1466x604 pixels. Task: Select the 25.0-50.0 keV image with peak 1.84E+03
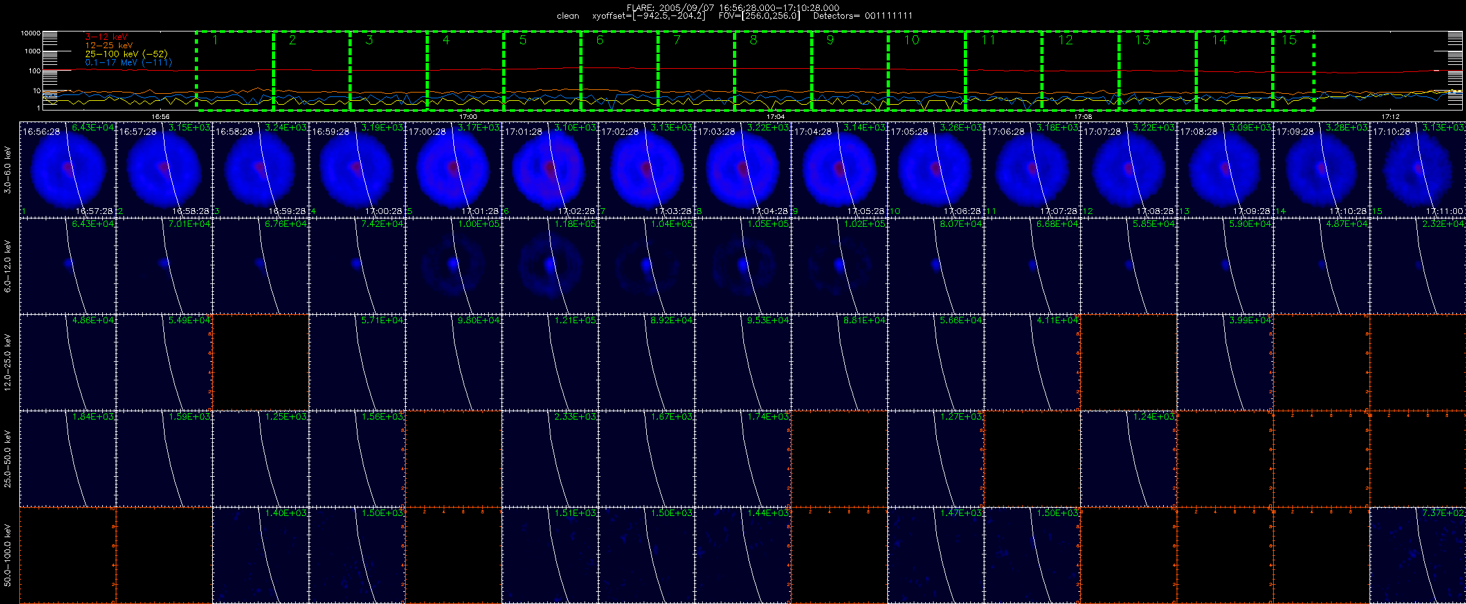68,459
